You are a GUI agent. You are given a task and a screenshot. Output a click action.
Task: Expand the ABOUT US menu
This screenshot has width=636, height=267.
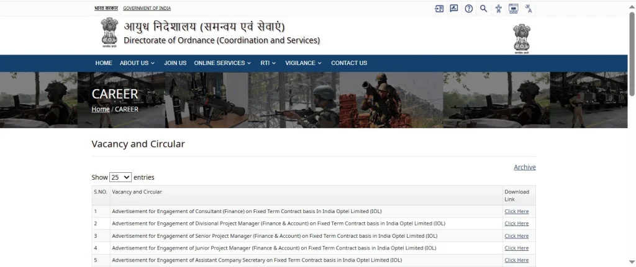[x=137, y=63]
